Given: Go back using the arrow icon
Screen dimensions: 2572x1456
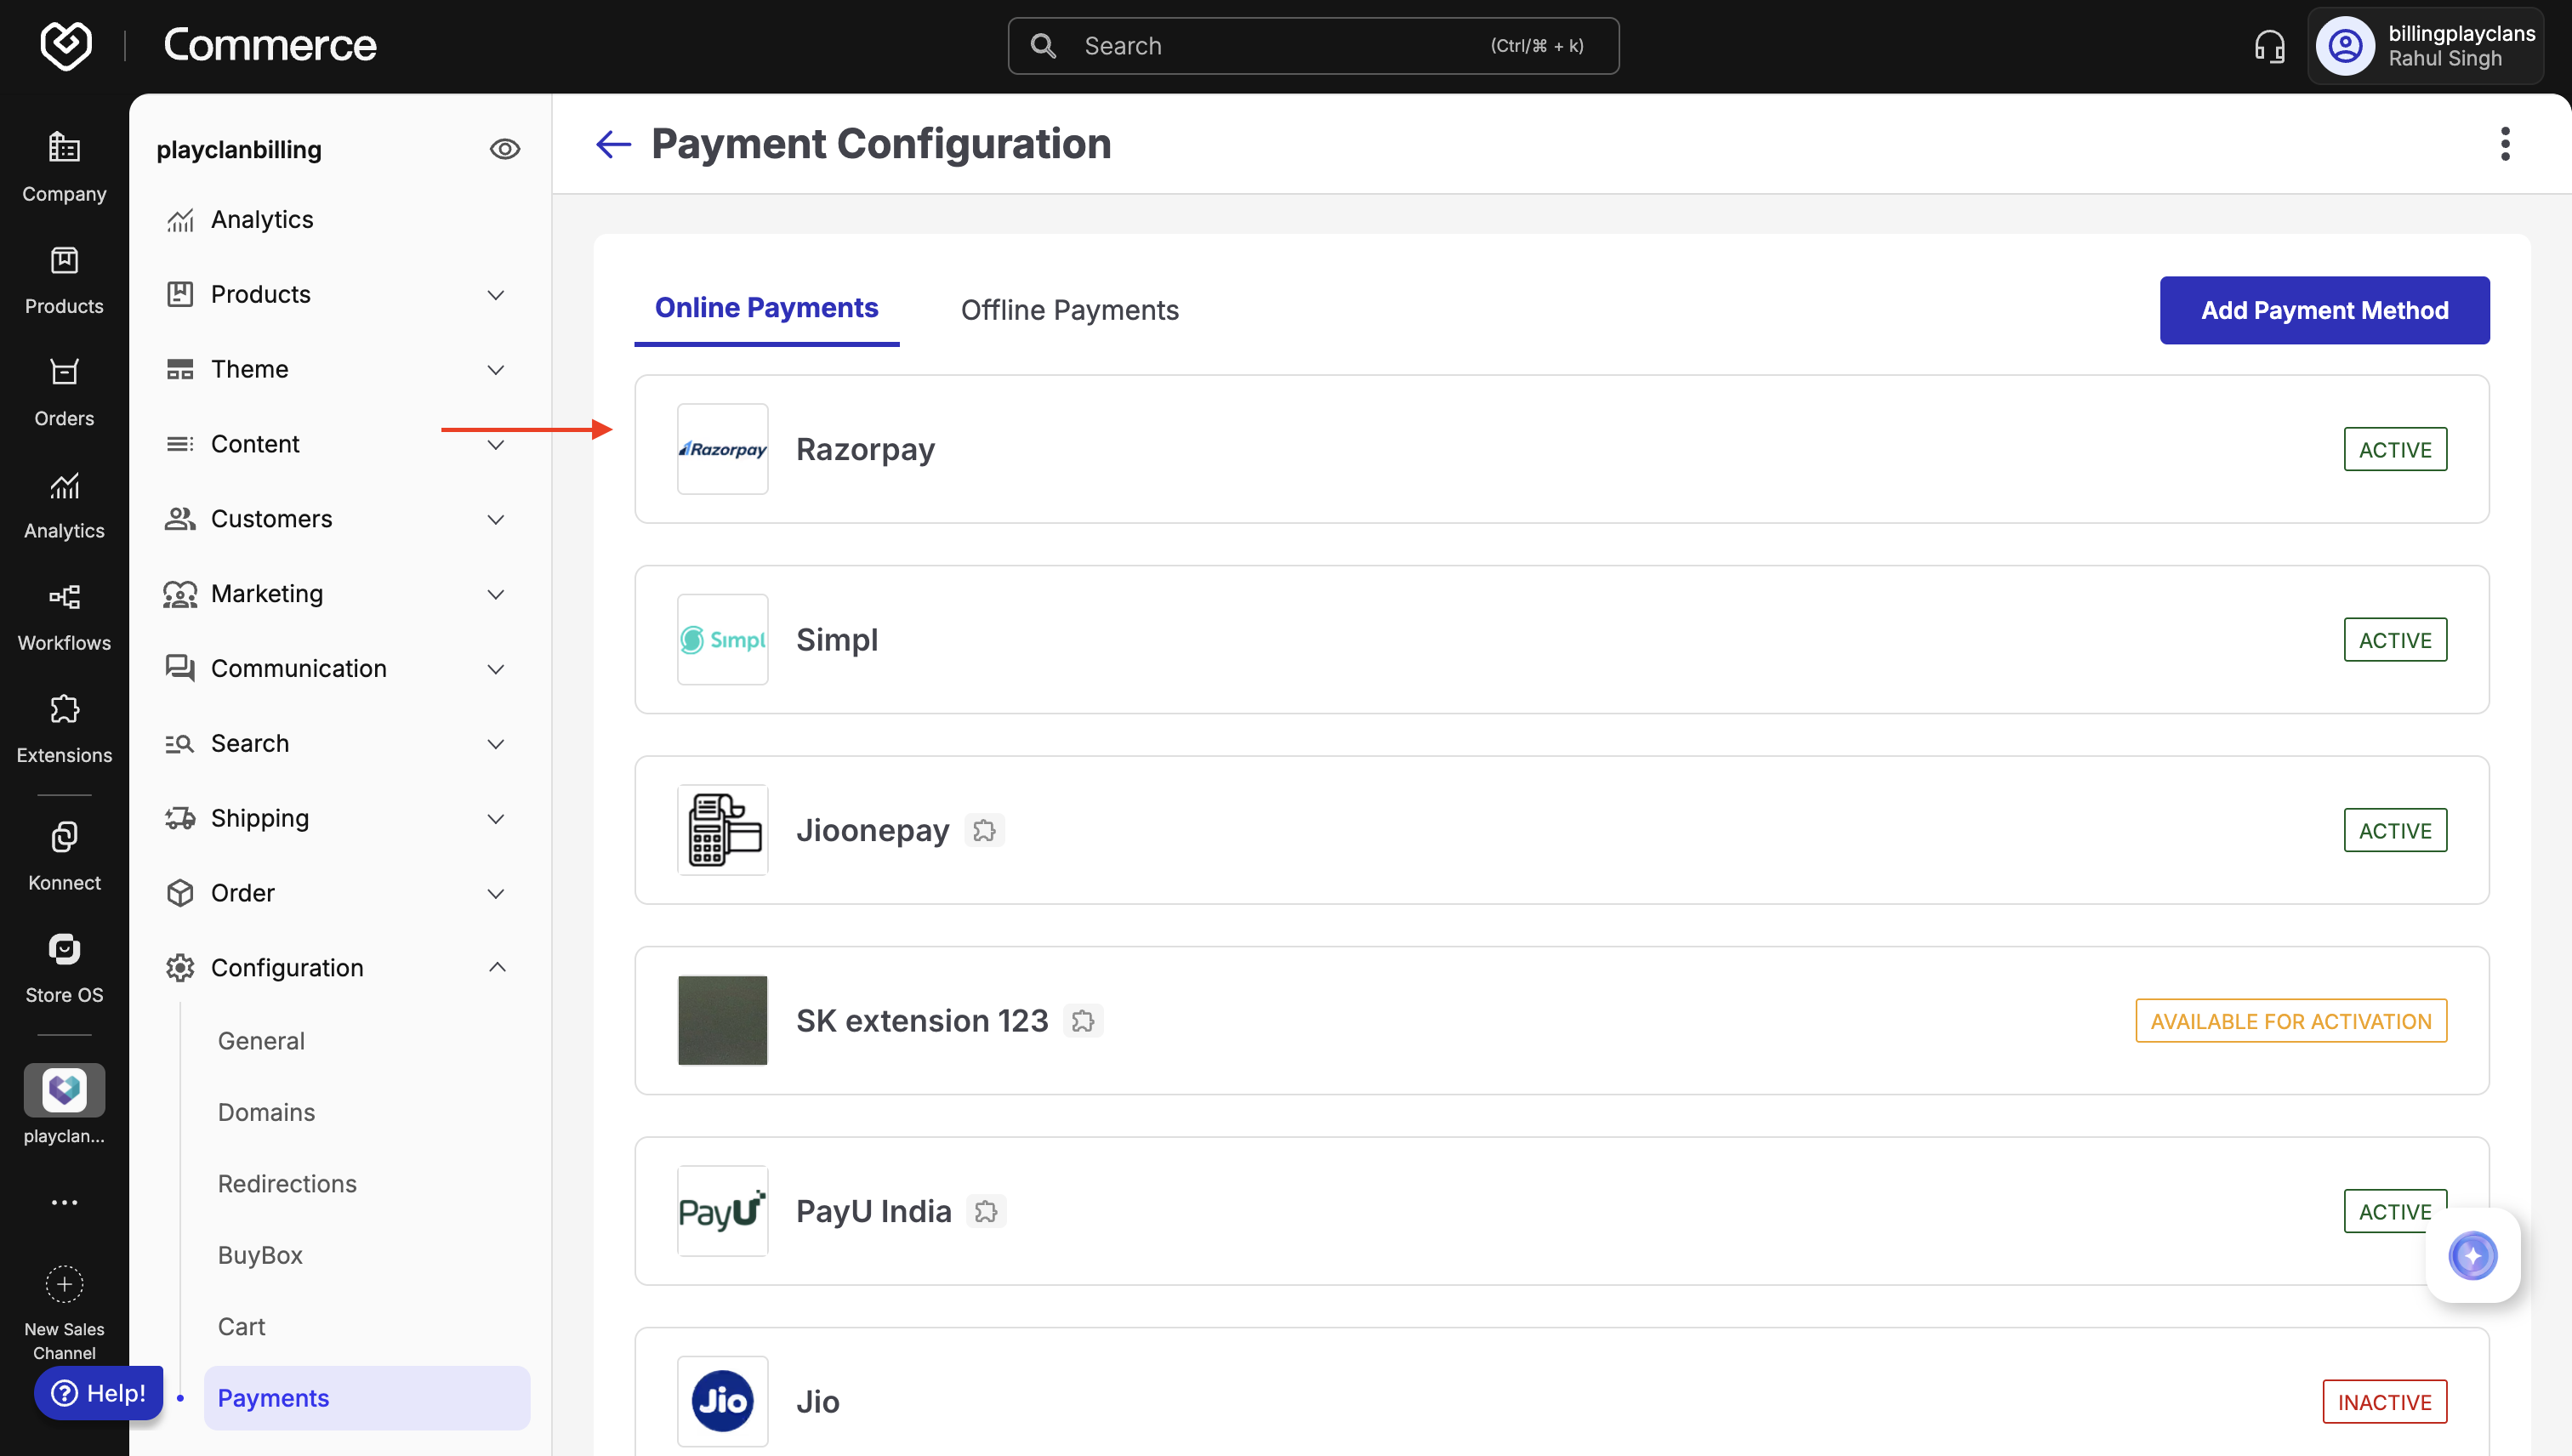Looking at the screenshot, I should (x=613, y=144).
